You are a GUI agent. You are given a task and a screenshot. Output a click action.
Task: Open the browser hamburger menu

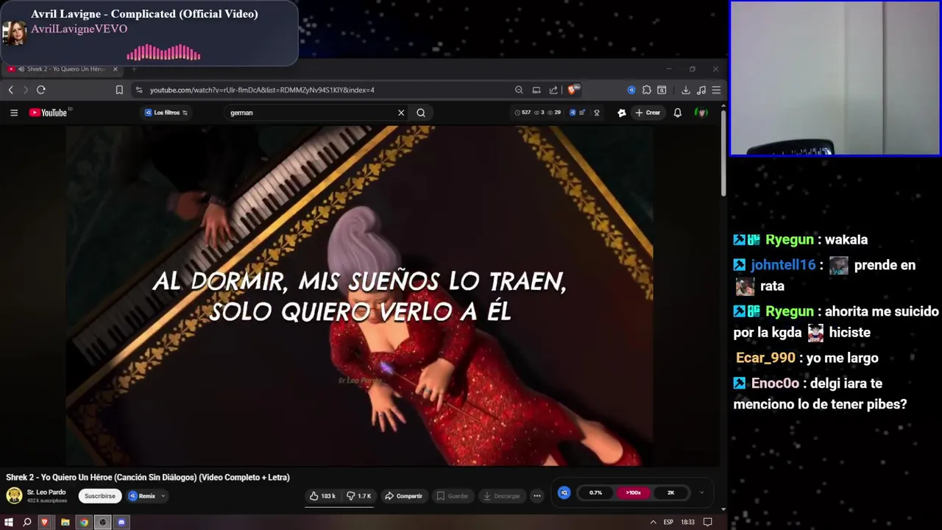coord(716,90)
